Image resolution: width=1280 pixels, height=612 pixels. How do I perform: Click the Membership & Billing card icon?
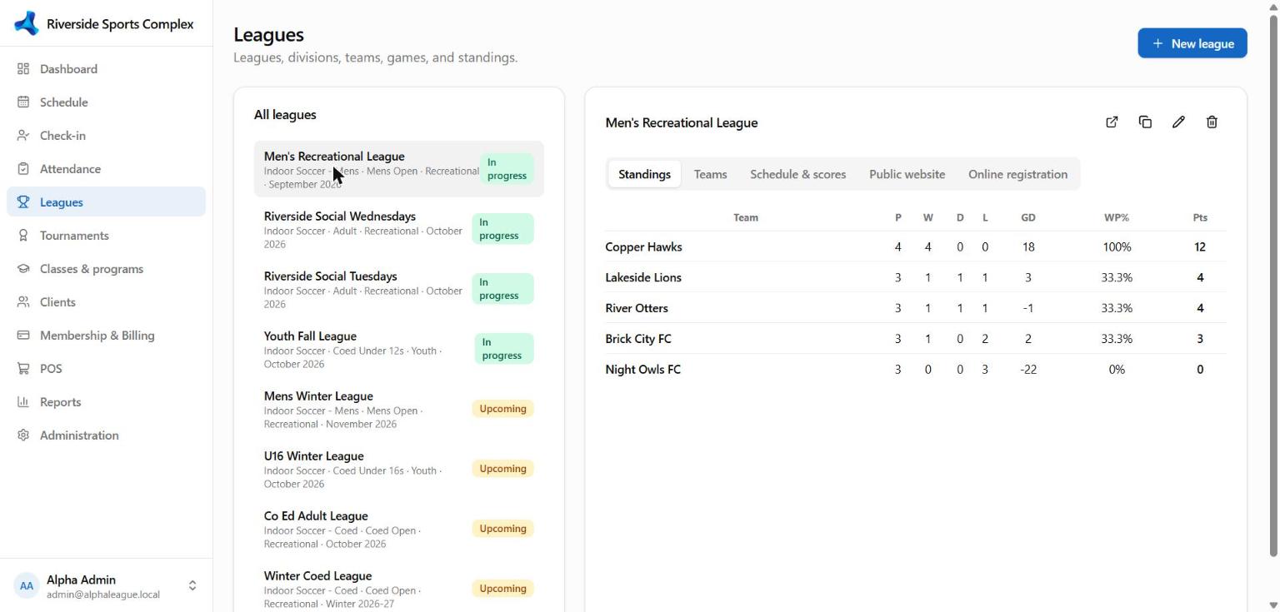23,336
